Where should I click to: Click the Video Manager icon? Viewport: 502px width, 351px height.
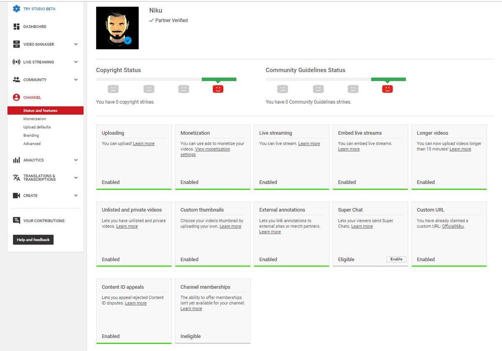(x=16, y=44)
